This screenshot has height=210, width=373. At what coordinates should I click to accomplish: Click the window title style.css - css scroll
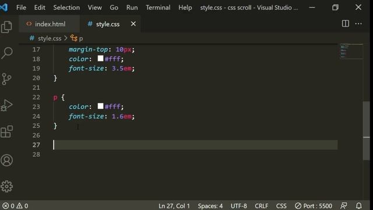(x=249, y=8)
